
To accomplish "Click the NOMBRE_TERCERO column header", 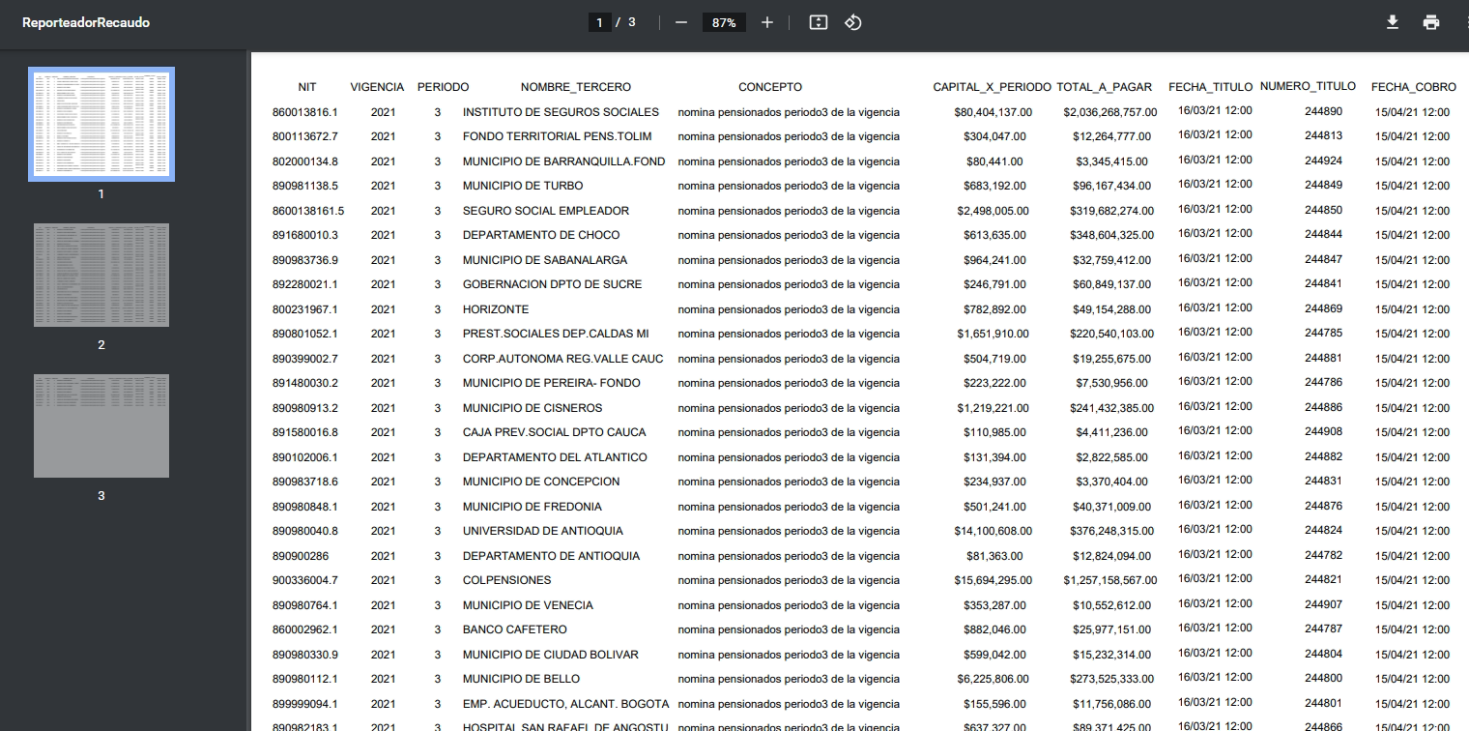I will 575,87.
